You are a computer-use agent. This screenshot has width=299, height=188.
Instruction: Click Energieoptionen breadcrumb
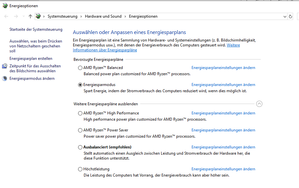(x=143, y=16)
